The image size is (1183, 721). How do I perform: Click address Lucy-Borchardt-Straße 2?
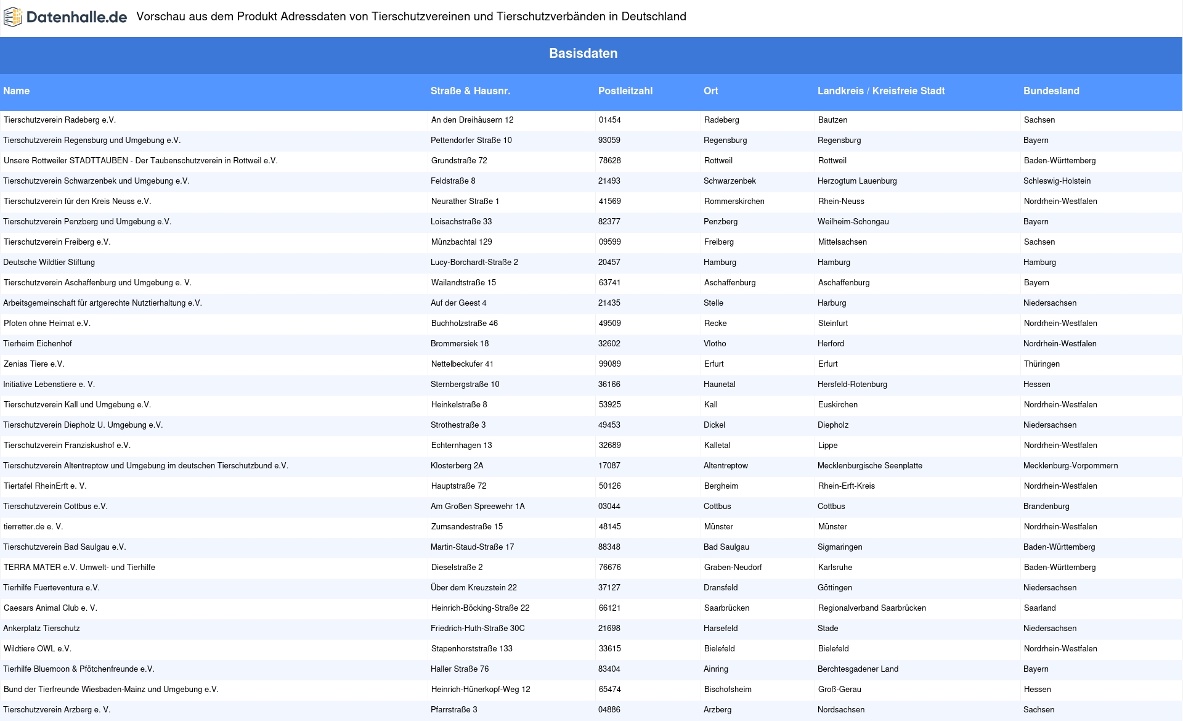coord(474,263)
